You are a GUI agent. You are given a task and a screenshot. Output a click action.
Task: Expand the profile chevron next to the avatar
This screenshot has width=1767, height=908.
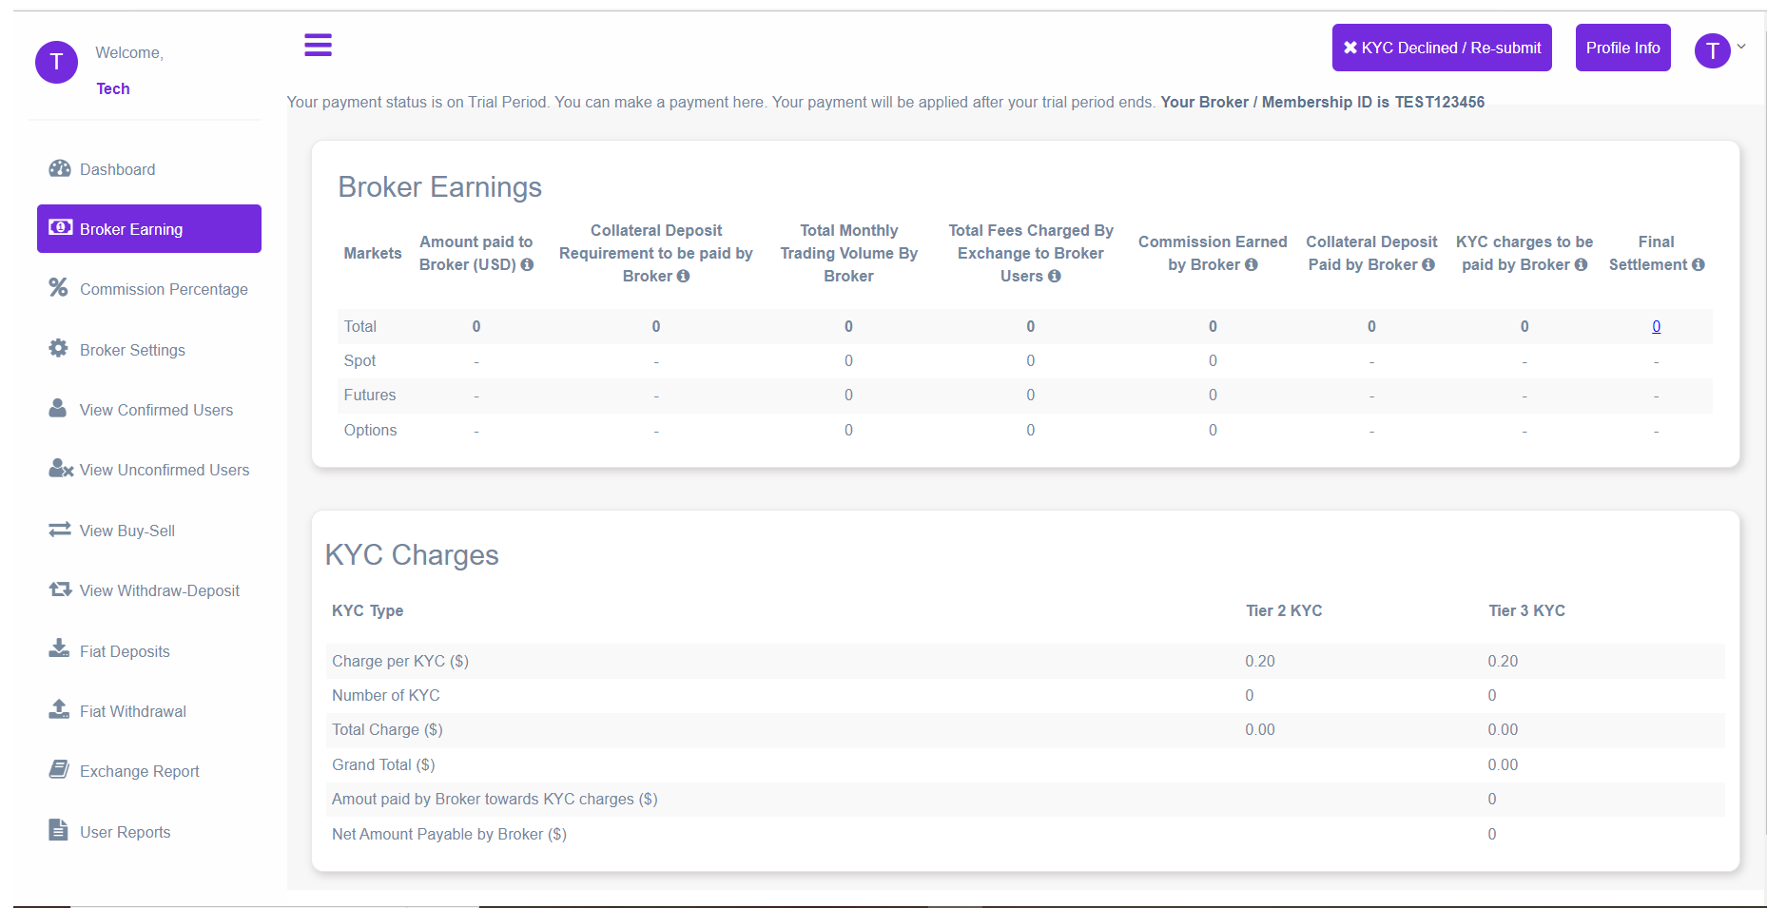tap(1742, 47)
